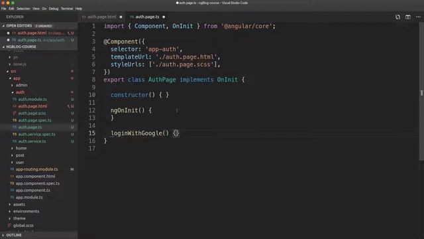Image resolution: width=424 pixels, height=239 pixels.
Task: Expand the admin folder
Action: (x=38, y=85)
